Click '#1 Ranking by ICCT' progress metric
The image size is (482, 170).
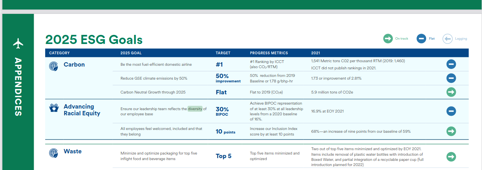pyautogui.click(x=267, y=61)
